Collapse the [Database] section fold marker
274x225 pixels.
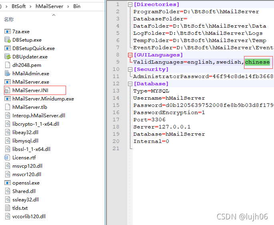tap(130, 84)
